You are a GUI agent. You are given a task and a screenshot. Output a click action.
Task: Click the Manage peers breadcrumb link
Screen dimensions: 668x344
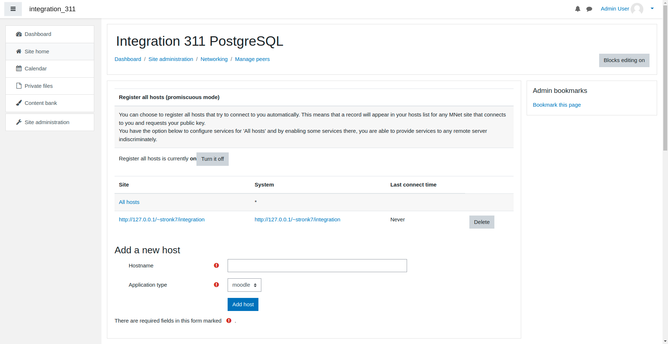tap(252, 59)
